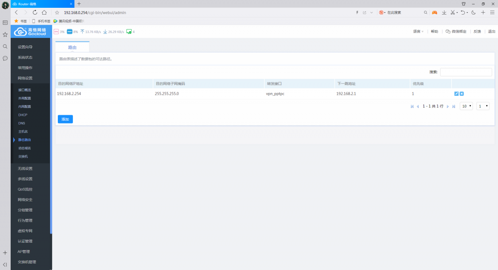Viewport: 498px width, 270px height.
Task: Expand the QoS流控 menu section
Action: tap(25, 189)
